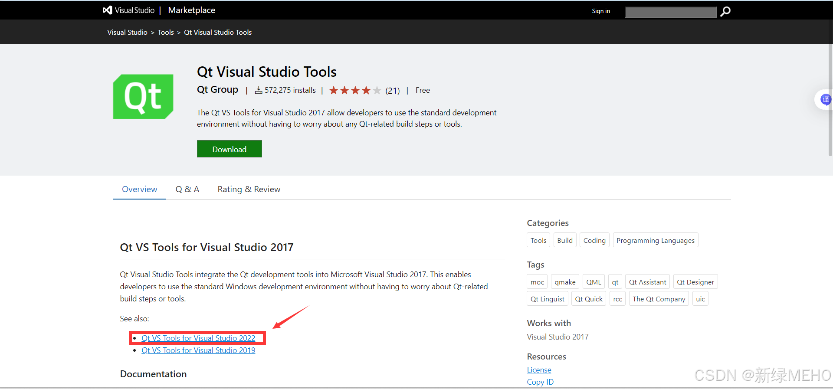This screenshot has width=833, height=389.
Task: Open Marketplace home link in header
Action: pyautogui.click(x=191, y=10)
